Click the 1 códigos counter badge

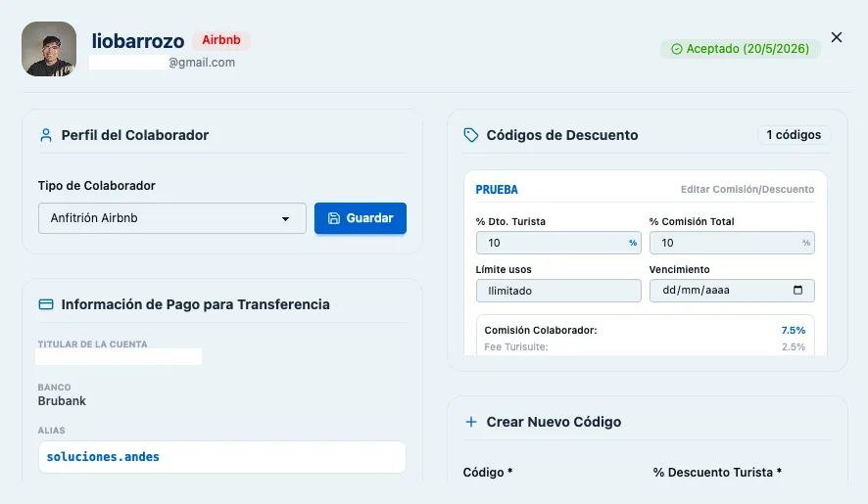pos(794,135)
